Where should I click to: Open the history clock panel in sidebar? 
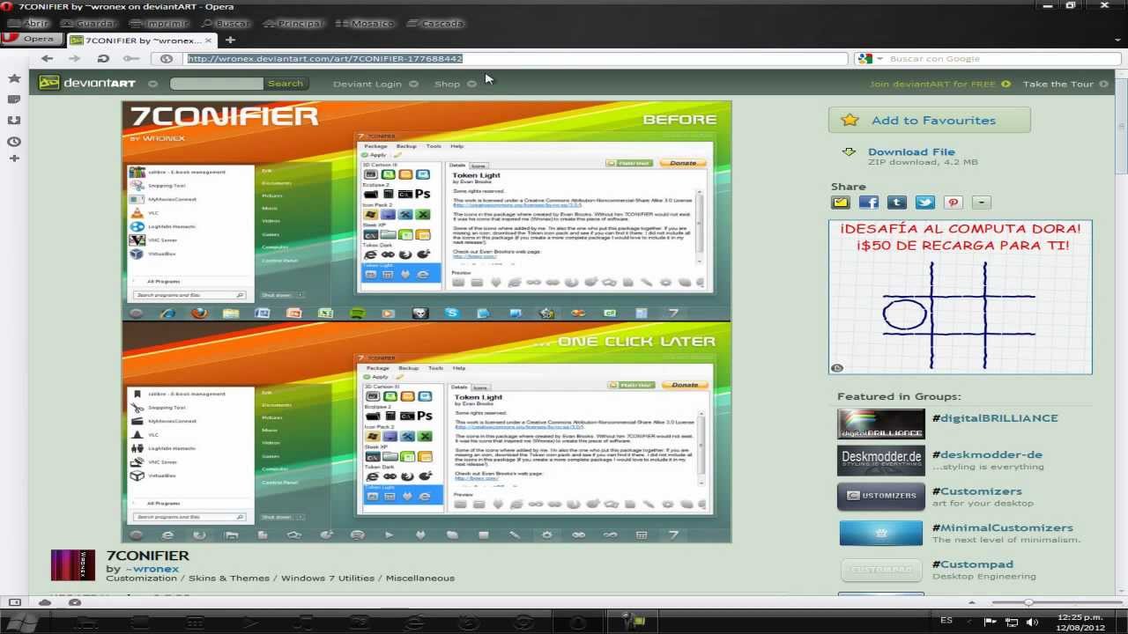point(14,142)
